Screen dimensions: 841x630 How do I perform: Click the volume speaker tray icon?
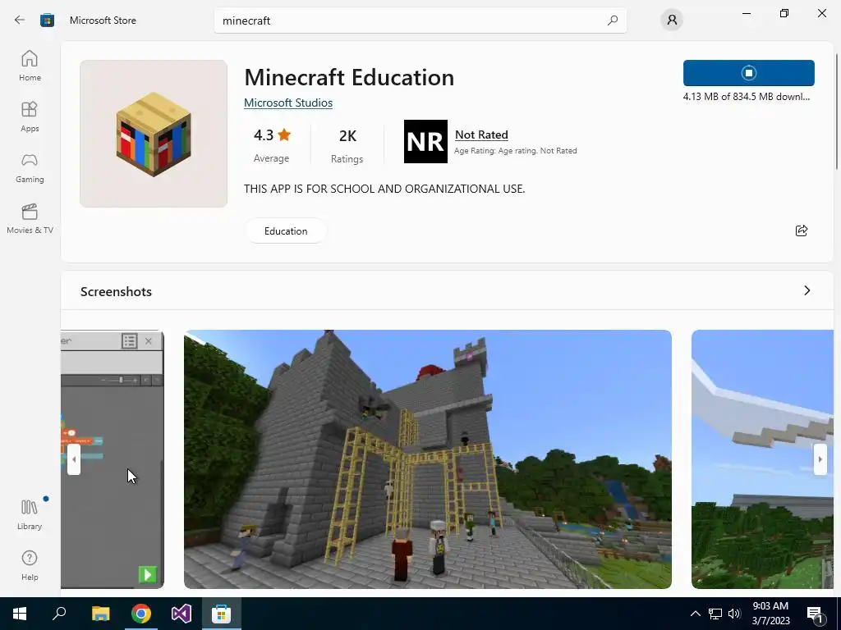tap(734, 614)
